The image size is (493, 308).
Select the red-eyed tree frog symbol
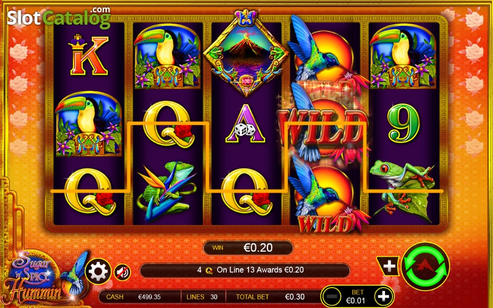[x=402, y=190]
